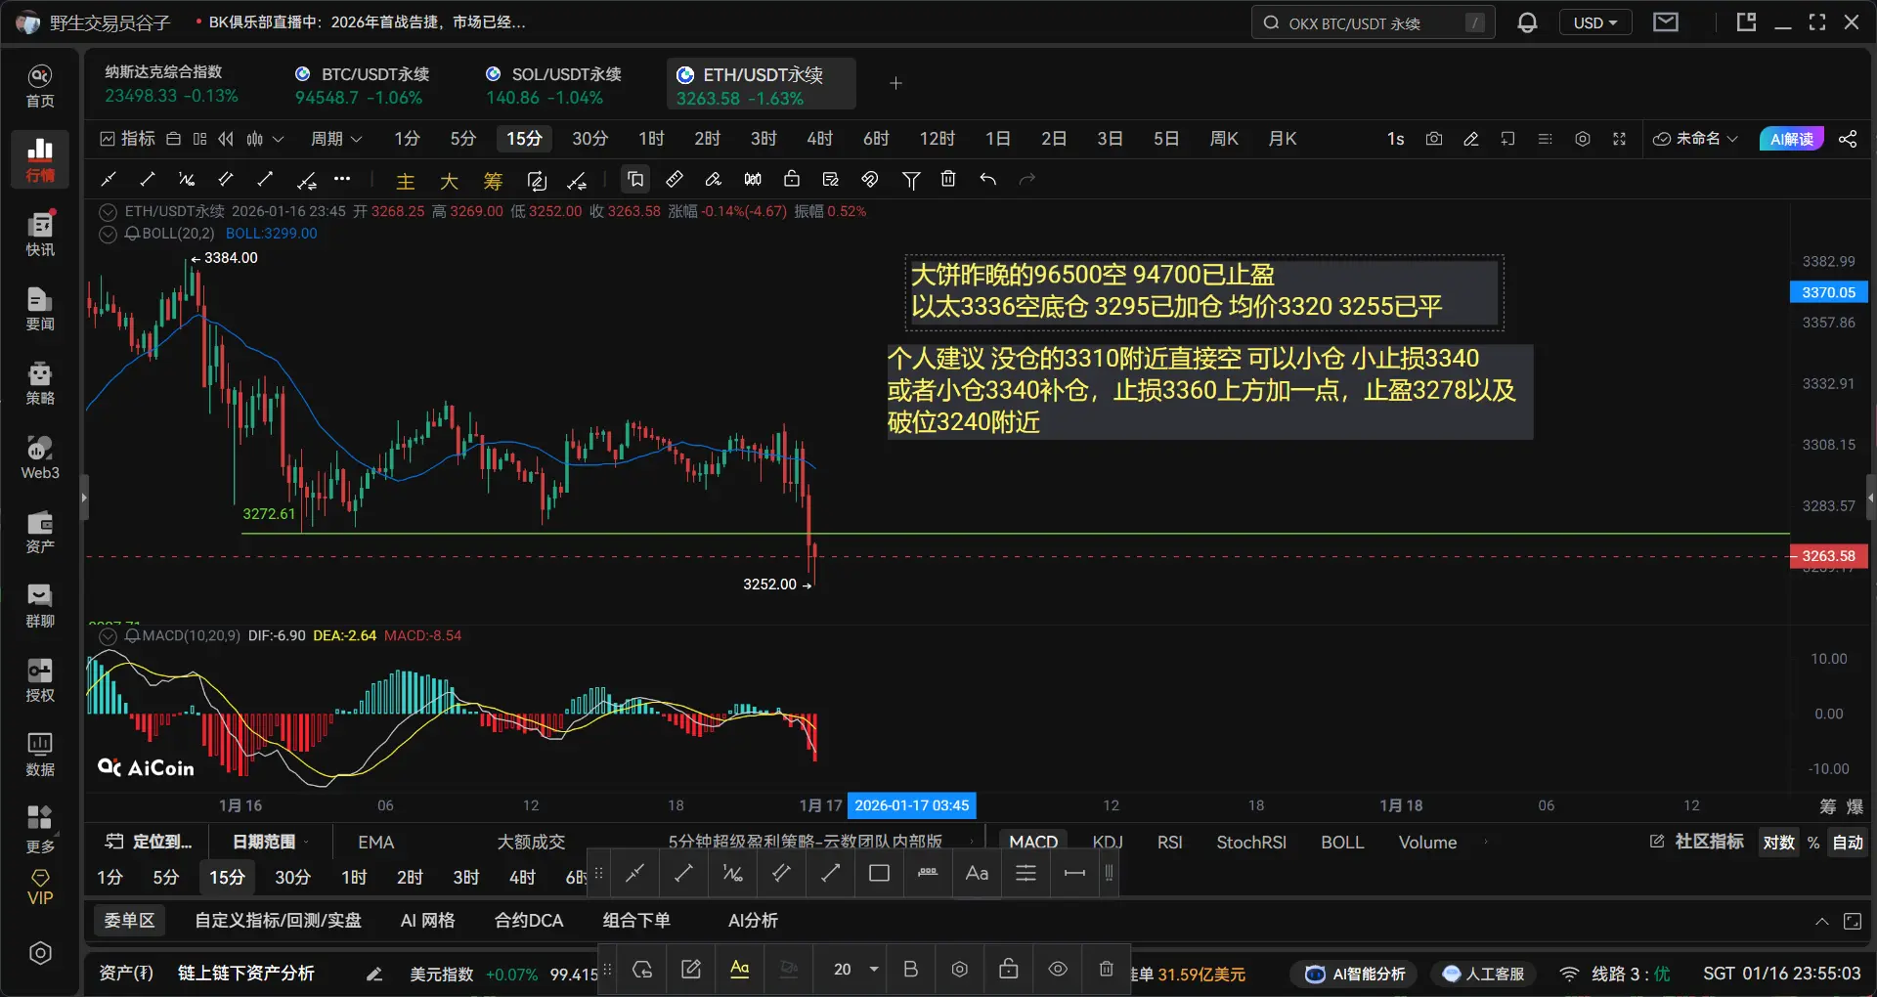Open the Web3 sidebar icon
This screenshot has width=1877, height=997.
click(40, 457)
